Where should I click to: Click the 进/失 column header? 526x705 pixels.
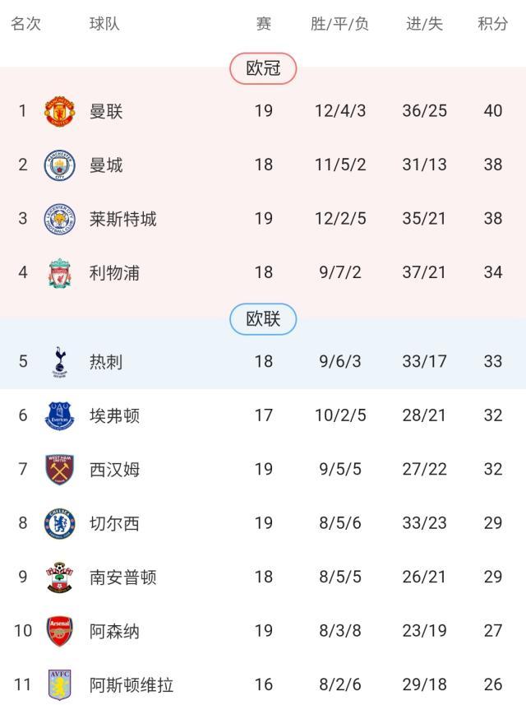tap(424, 24)
